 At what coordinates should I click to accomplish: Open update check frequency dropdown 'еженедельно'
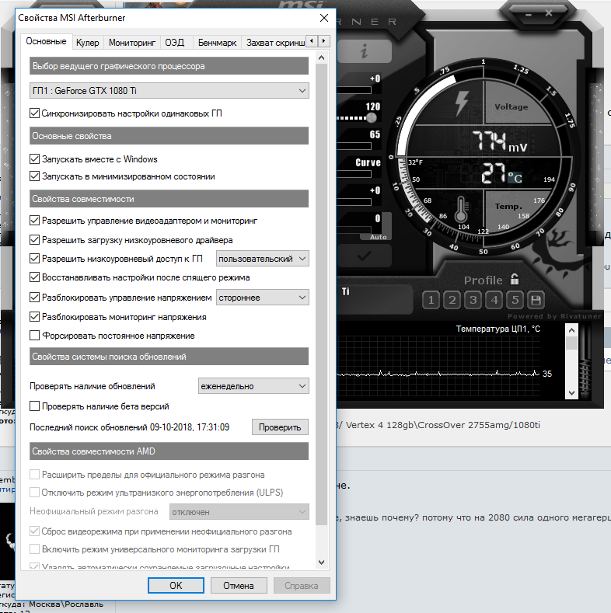coord(253,386)
